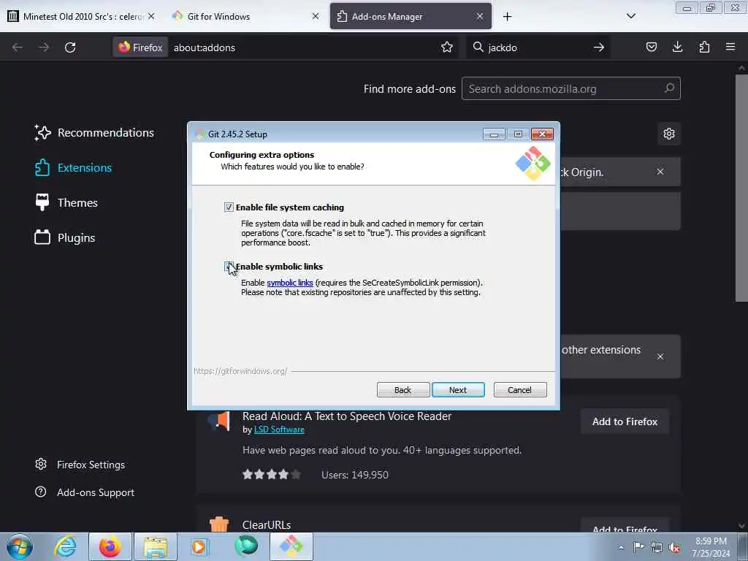The width and height of the screenshot is (748, 561).
Task: Reload the current page
Action: point(70,47)
